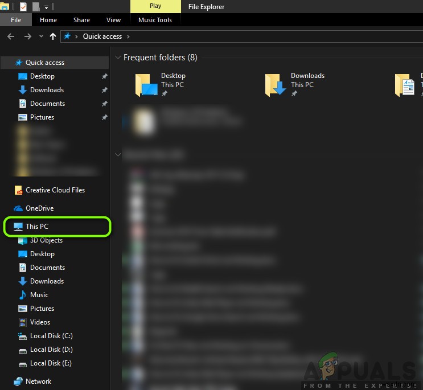Viewport: 423px width, 390px height.
Task: Click Quick access in the address bar
Action: click(102, 36)
